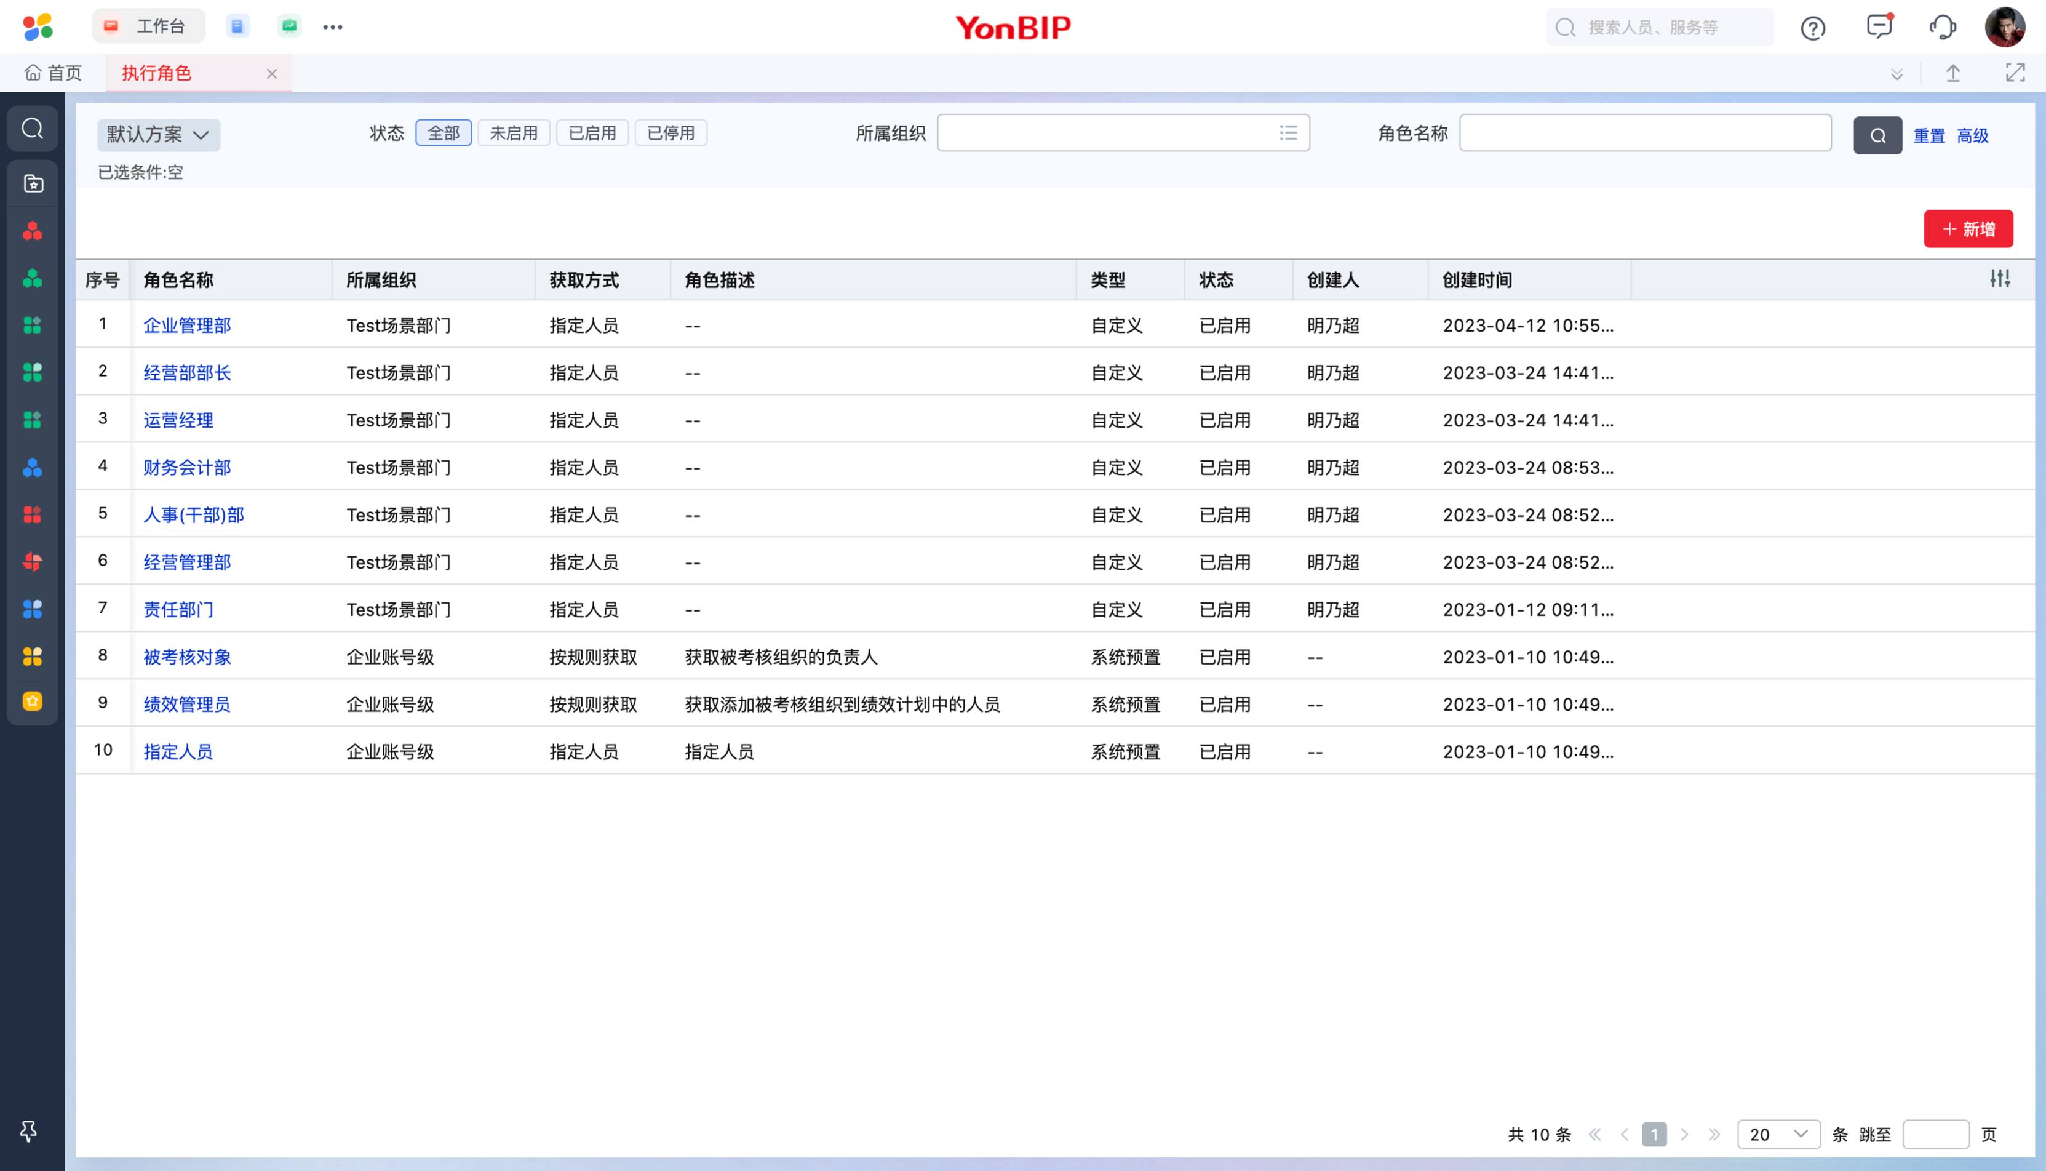Select the 已停用 status filter
The height and width of the screenshot is (1171, 2046).
pyautogui.click(x=671, y=133)
